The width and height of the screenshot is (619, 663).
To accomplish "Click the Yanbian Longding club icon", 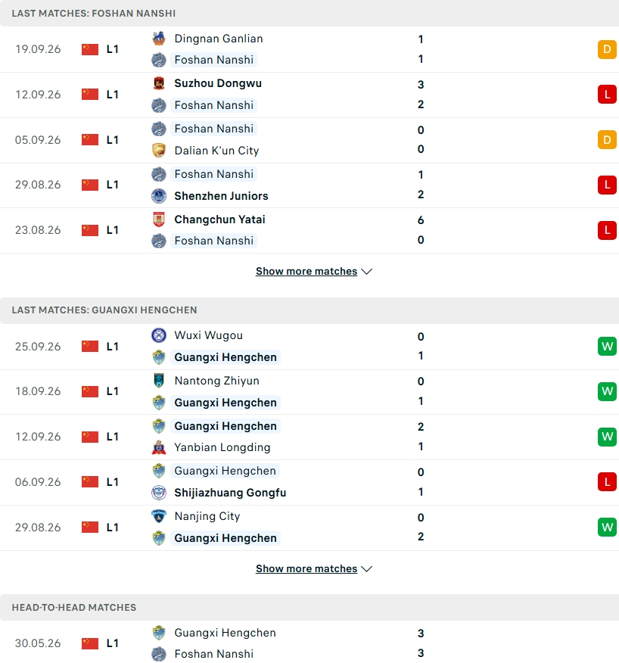I will tap(159, 447).
